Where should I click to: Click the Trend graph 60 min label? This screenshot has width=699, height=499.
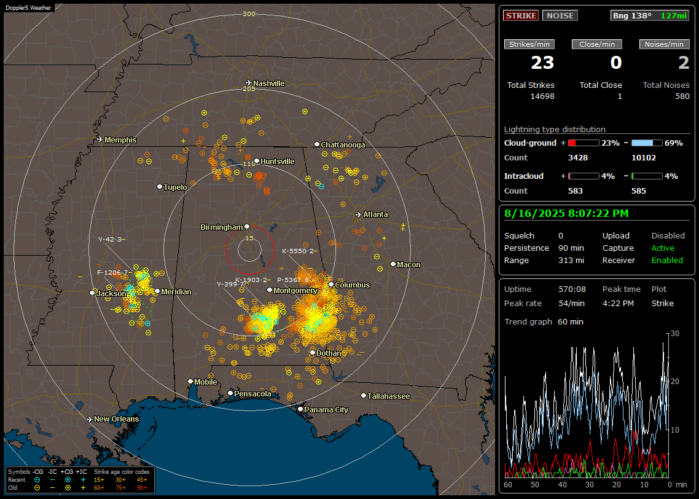pyautogui.click(x=544, y=322)
